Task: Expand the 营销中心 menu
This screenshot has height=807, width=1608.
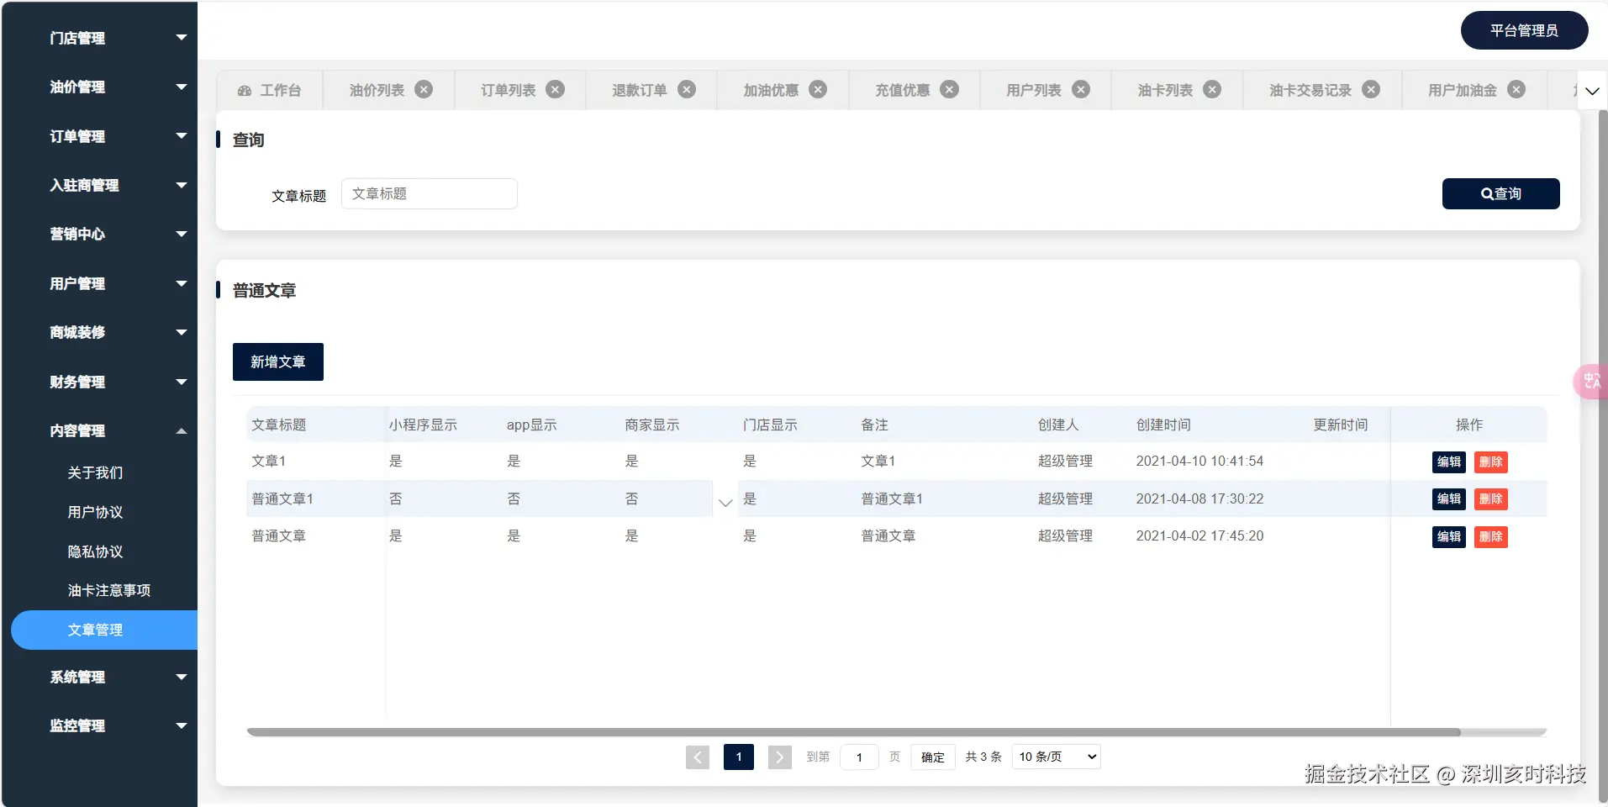Action: click(99, 234)
